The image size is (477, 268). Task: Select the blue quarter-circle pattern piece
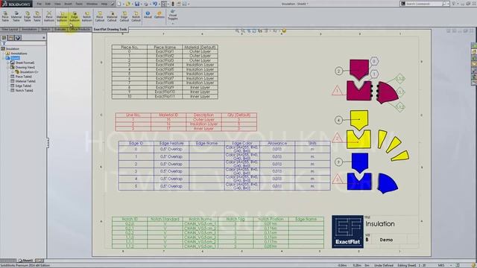388,183
